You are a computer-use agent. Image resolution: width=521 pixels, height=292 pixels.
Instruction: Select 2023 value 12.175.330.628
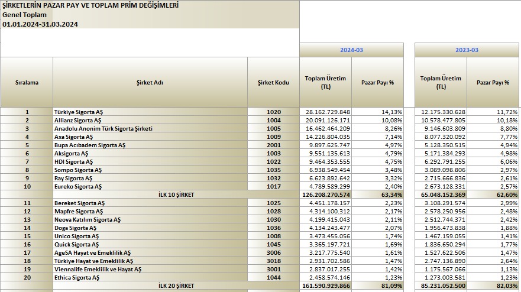pos(441,112)
